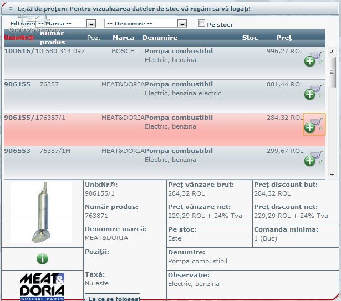Select highlighted row 906155/1
Screen dimensions: 341x301
[x=165, y=129]
